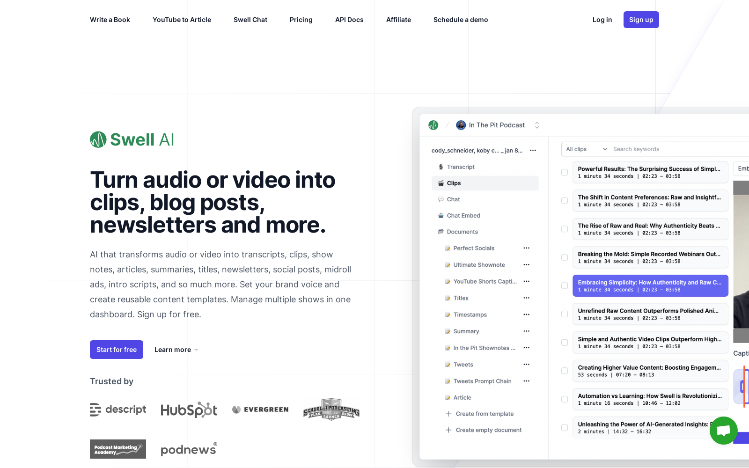This screenshot has height=468, width=749.
Task: Open the green chat support bubble
Action: tap(723, 431)
